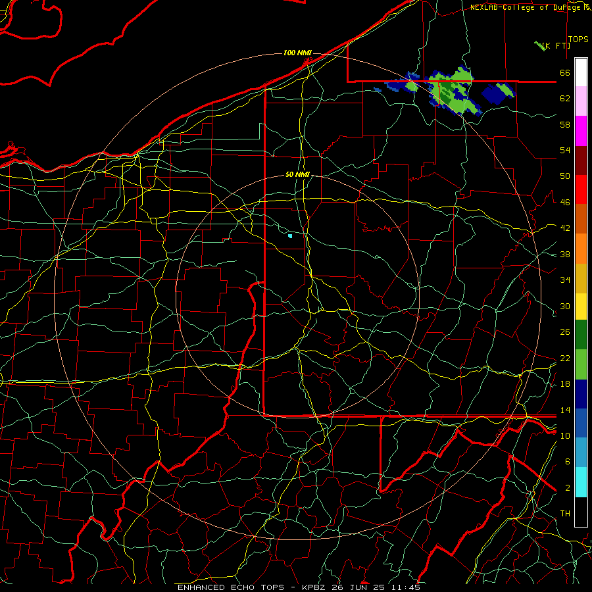Screen dimensions: 592x592
Task: Click the "50 NMI" range ring label
Action: (297, 174)
